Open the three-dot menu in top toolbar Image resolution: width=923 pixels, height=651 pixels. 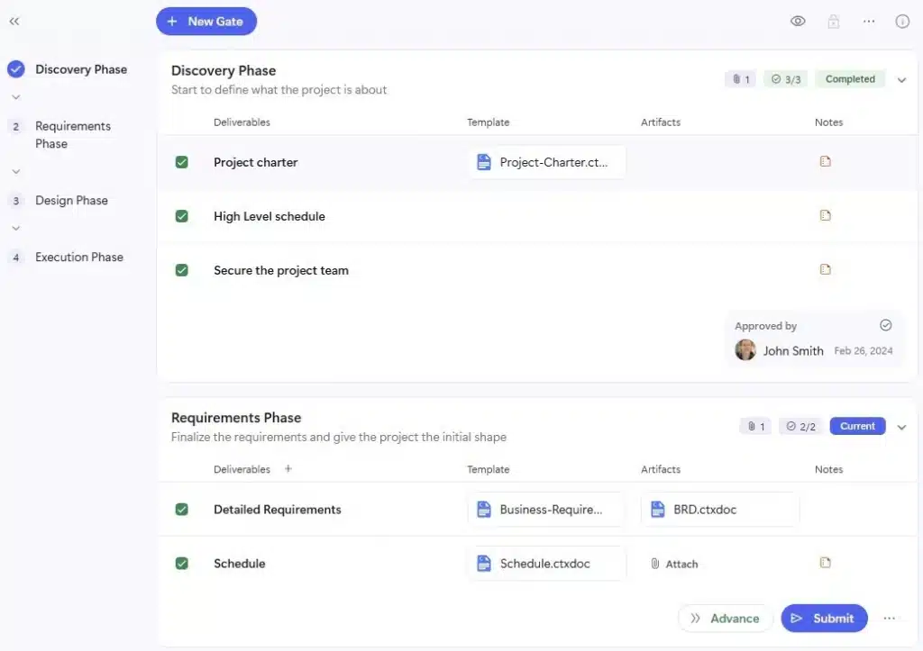point(869,22)
